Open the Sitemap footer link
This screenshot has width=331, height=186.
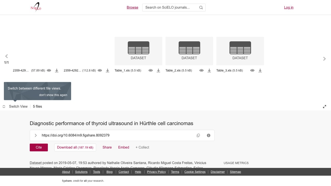(x=235, y=172)
